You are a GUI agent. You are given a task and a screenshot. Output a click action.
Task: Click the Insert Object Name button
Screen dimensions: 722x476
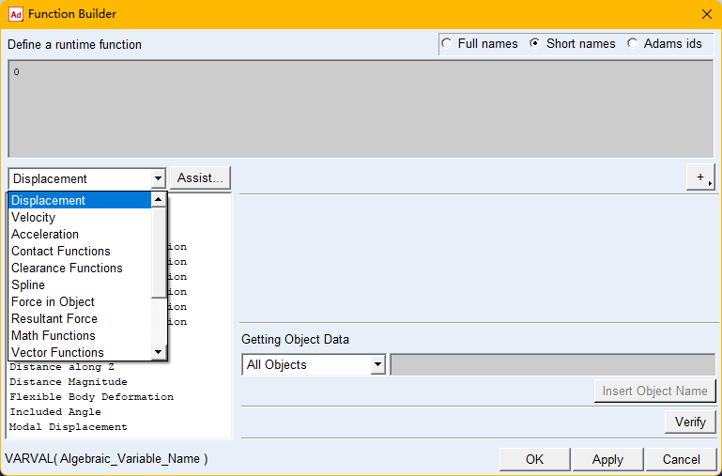pyautogui.click(x=654, y=391)
